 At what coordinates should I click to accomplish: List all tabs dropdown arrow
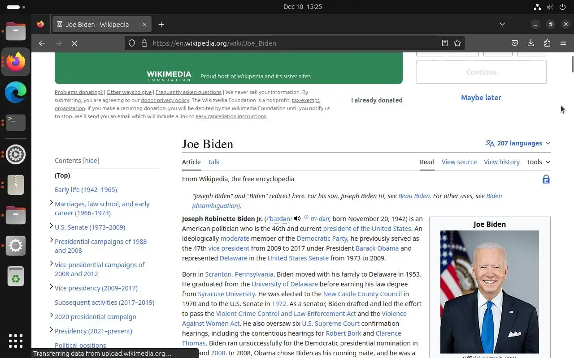coord(502,24)
